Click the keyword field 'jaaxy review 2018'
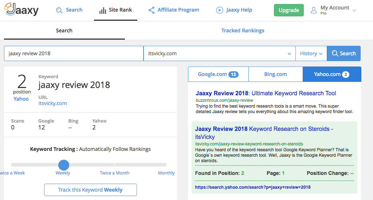 point(74,53)
